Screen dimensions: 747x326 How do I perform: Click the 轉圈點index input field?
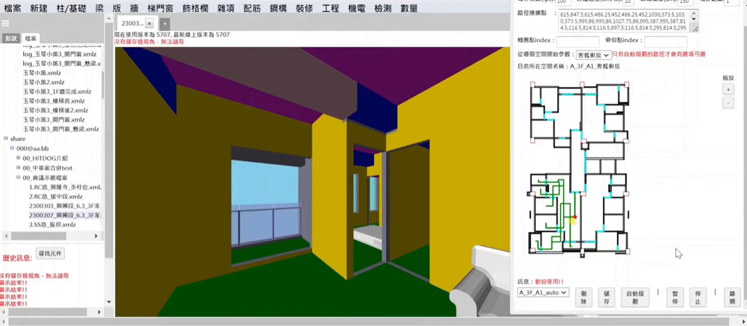[577, 41]
